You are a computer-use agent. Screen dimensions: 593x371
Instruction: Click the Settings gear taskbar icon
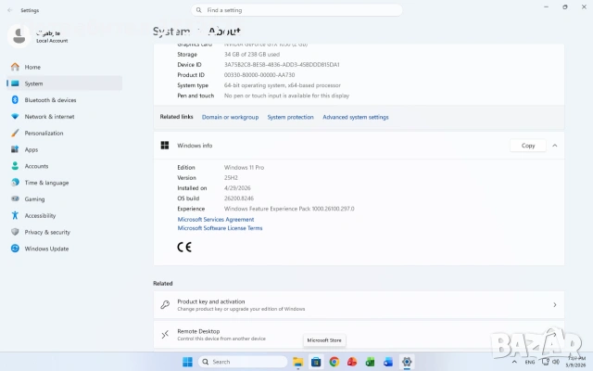407,362
